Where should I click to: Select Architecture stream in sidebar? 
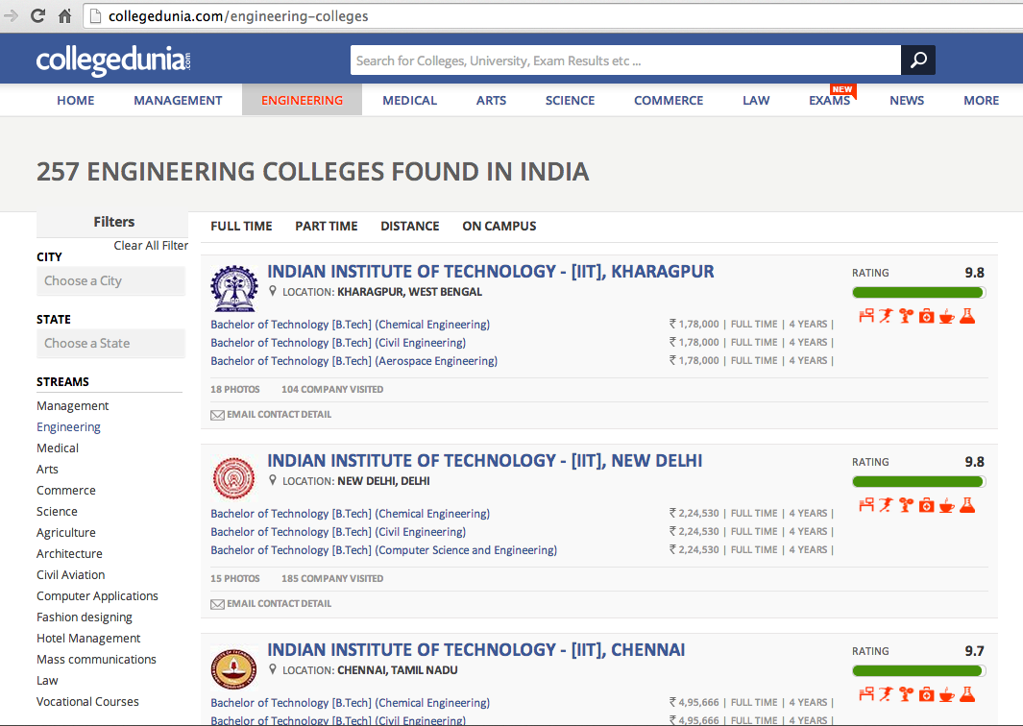(x=69, y=554)
